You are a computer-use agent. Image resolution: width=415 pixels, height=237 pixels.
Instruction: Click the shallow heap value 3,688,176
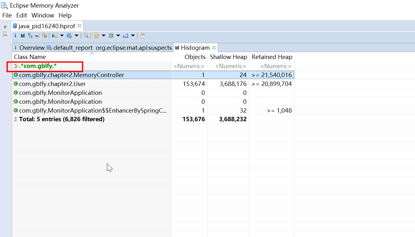tap(233, 84)
